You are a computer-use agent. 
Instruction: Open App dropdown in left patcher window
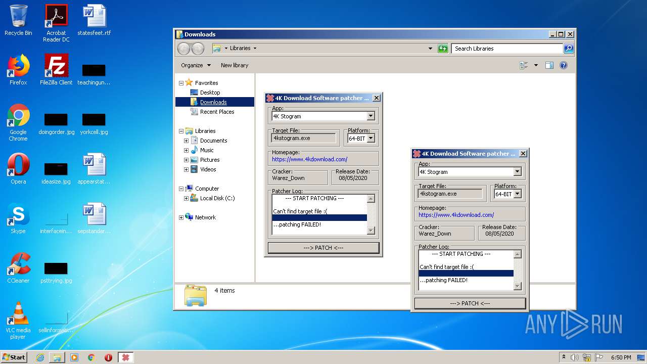[x=371, y=116]
